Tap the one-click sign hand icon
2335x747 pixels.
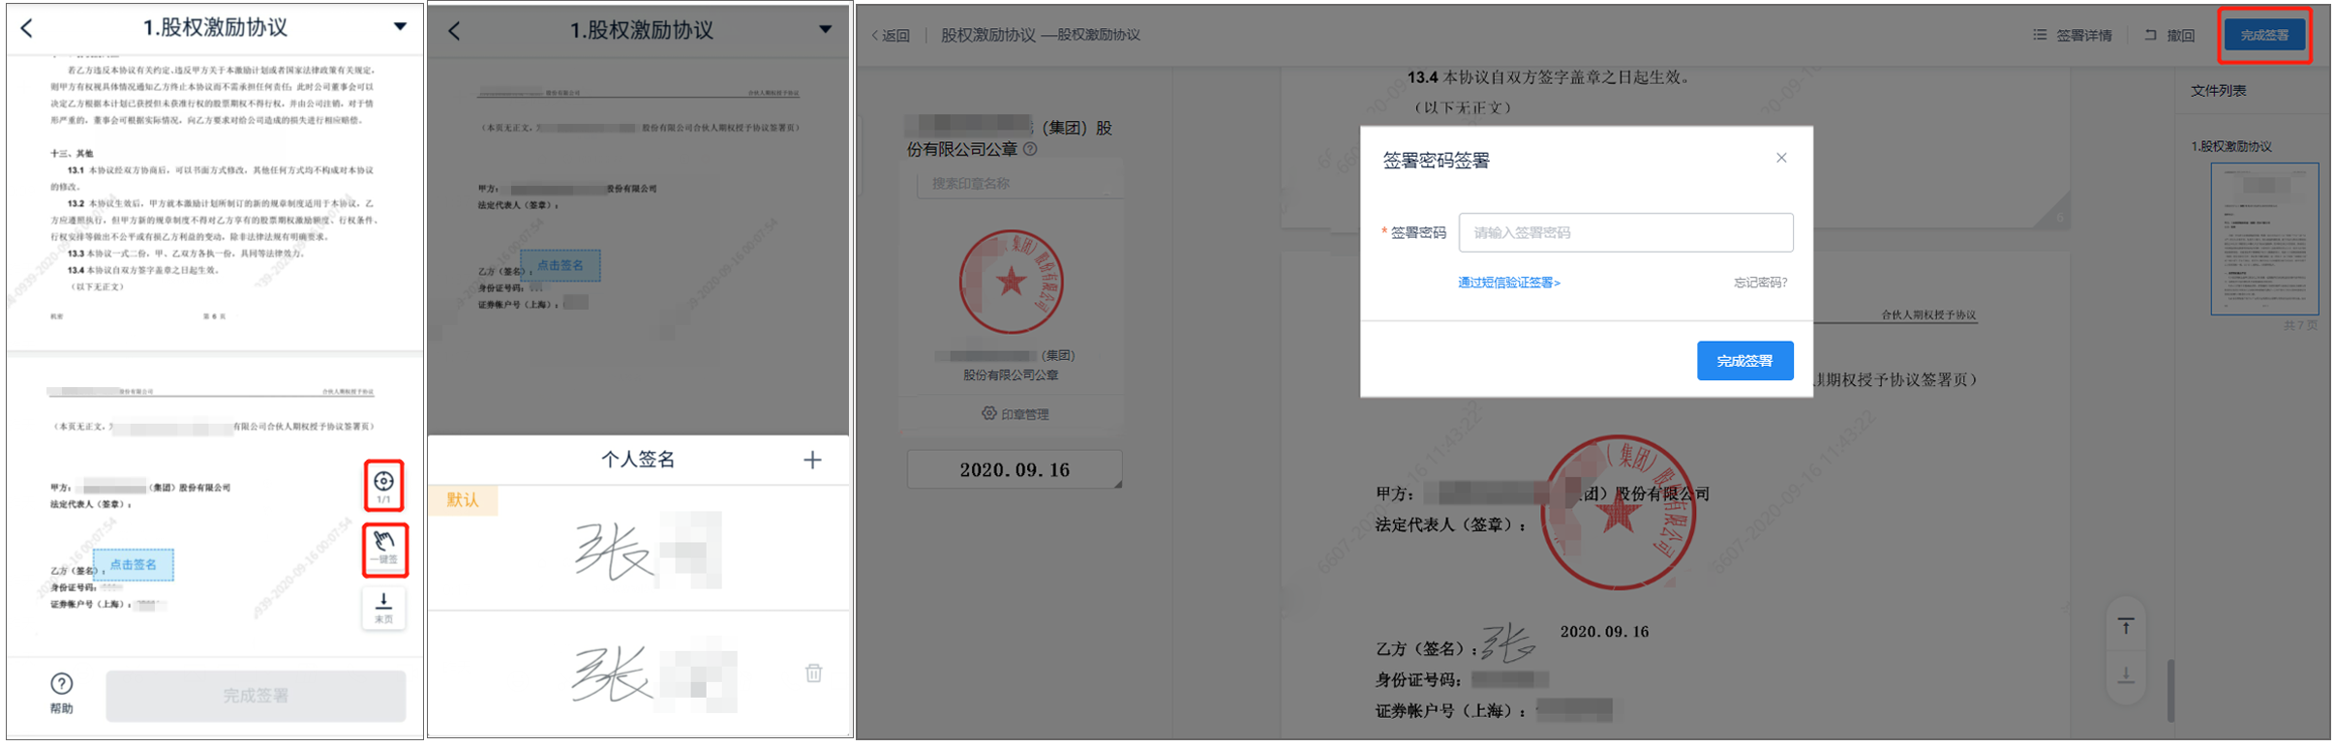(384, 550)
